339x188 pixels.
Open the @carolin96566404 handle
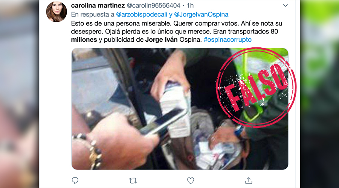(154, 5)
